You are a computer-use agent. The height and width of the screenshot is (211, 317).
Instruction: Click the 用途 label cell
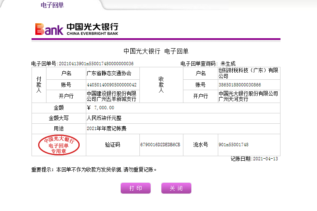pos(59,128)
